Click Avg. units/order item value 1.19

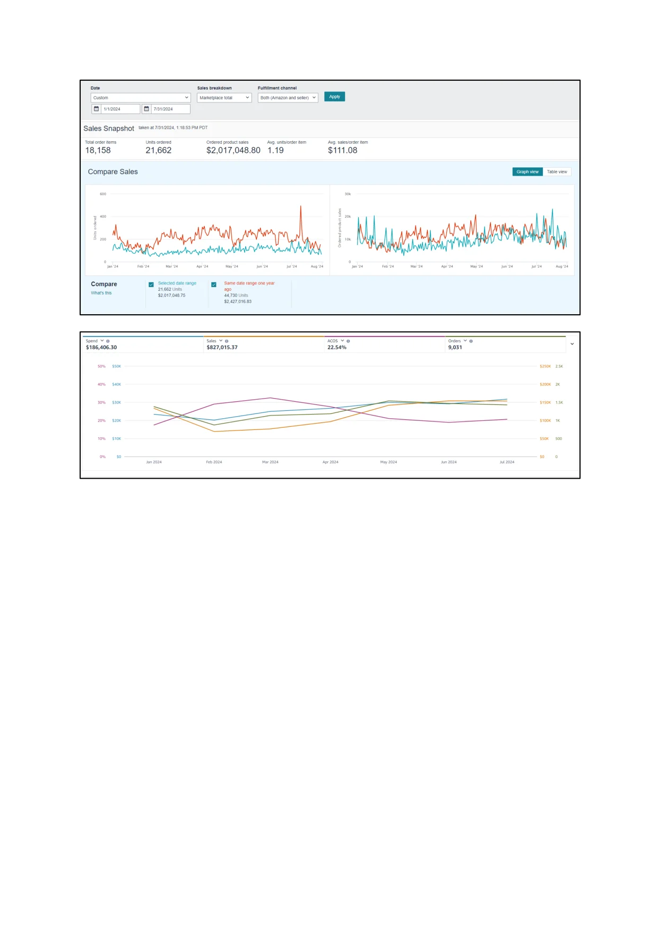(x=275, y=150)
